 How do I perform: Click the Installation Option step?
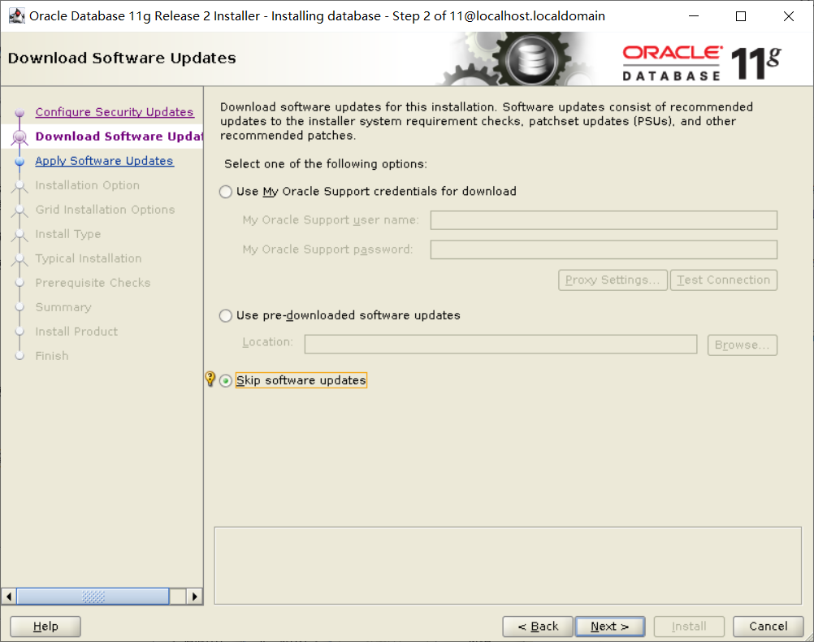[87, 185]
